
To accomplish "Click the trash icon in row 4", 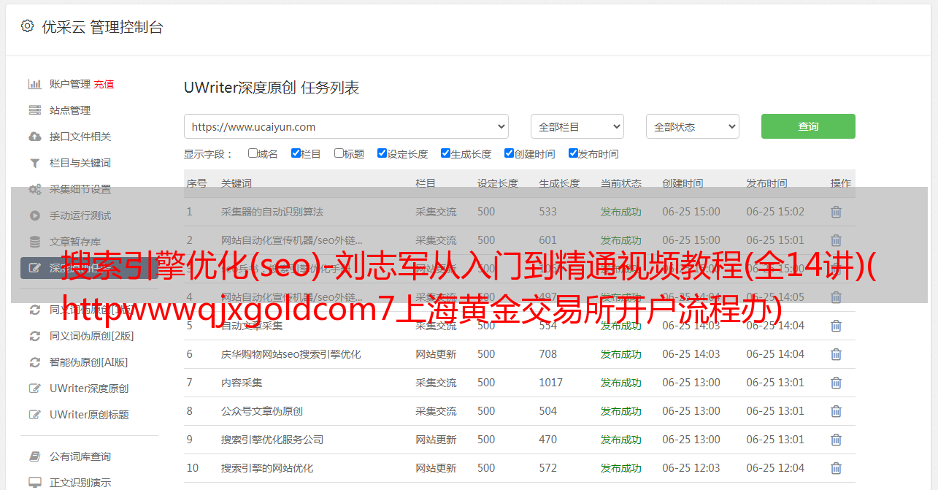I will point(836,297).
